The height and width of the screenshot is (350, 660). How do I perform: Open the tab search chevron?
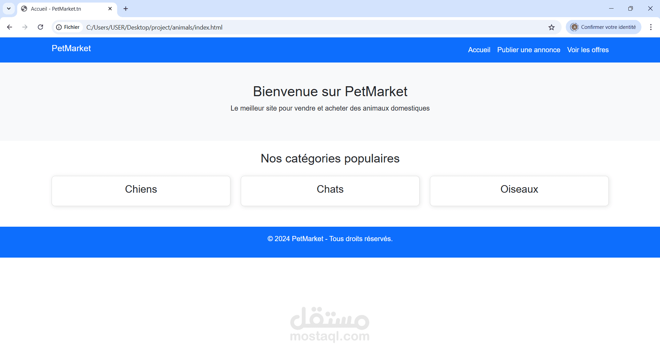pos(9,9)
